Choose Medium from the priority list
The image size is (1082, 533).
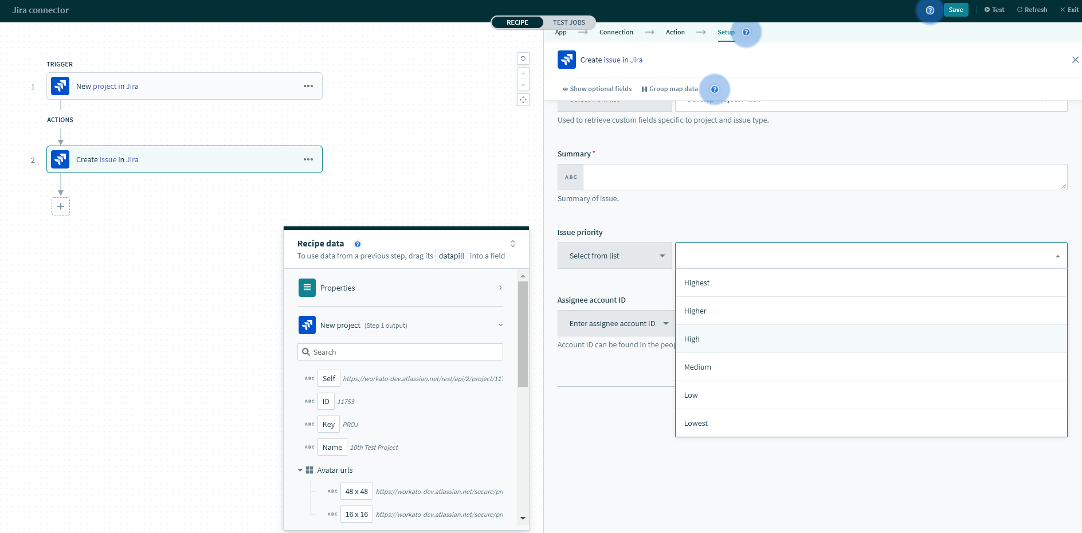coord(697,367)
